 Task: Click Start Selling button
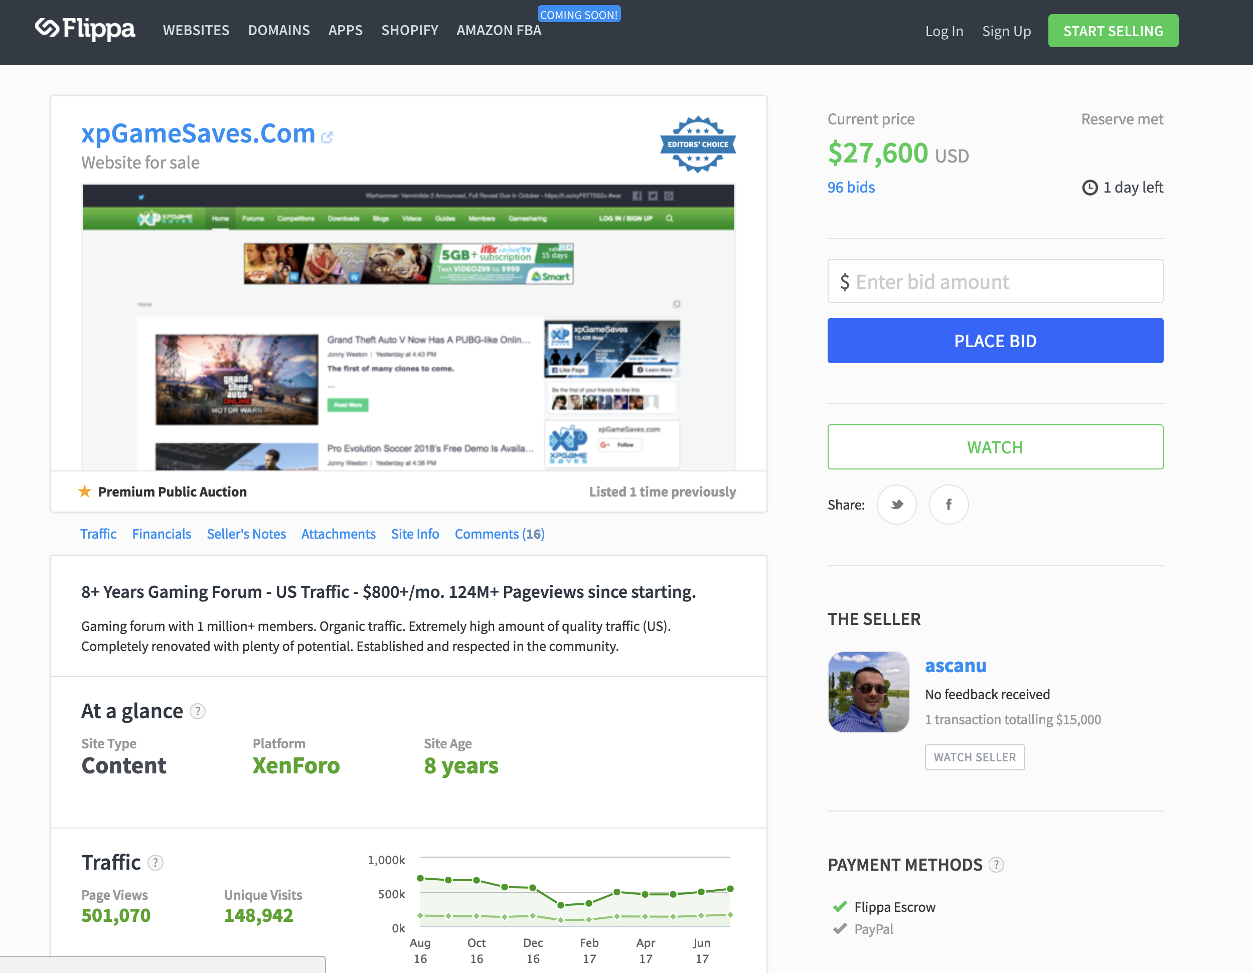(x=1113, y=31)
